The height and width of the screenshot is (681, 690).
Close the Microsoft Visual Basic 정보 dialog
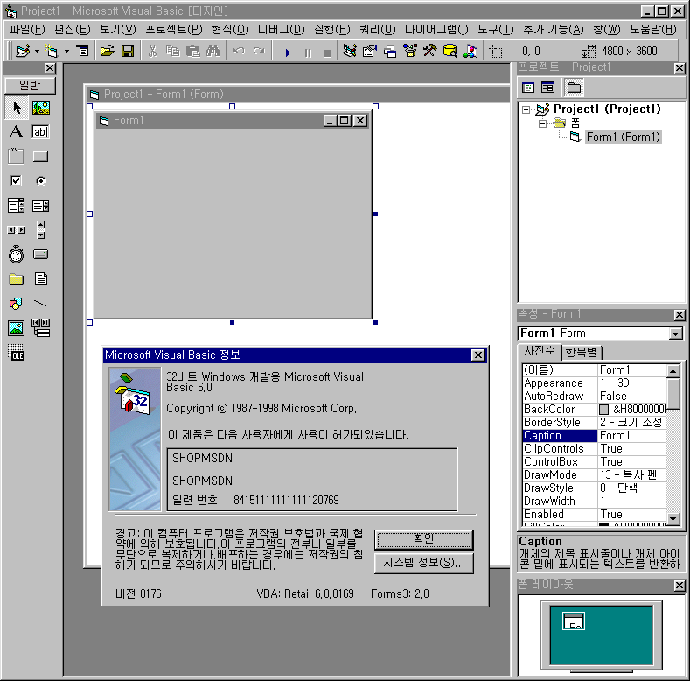477,355
